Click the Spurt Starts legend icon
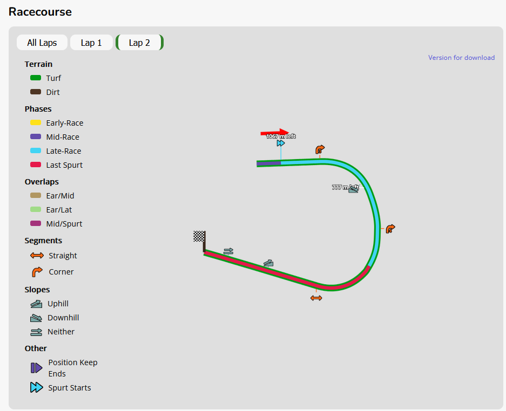This screenshot has height=411, width=506. (37, 387)
